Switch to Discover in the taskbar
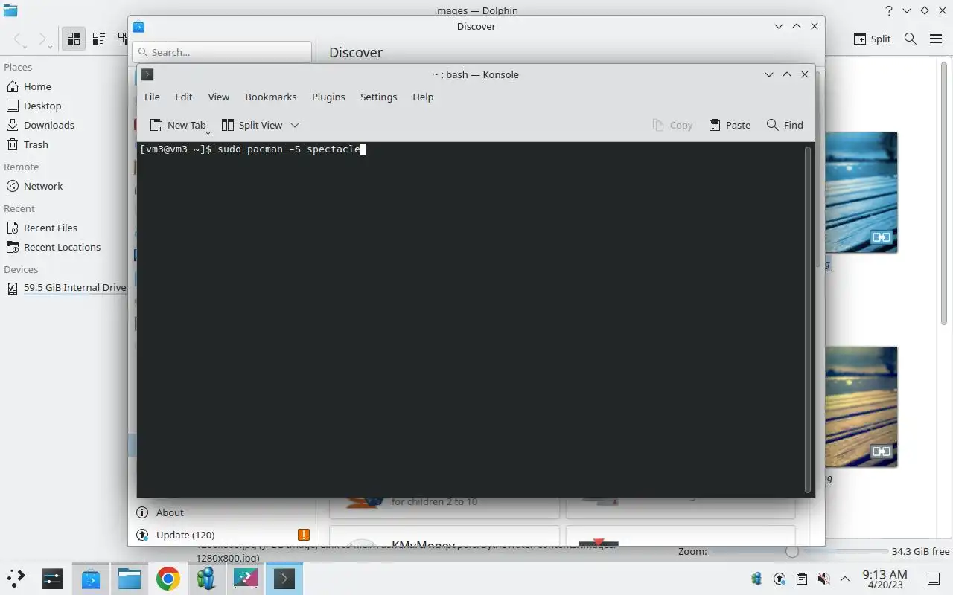 point(91,578)
